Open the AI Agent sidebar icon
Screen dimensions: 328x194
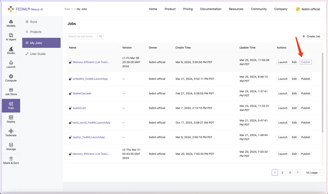point(11,35)
